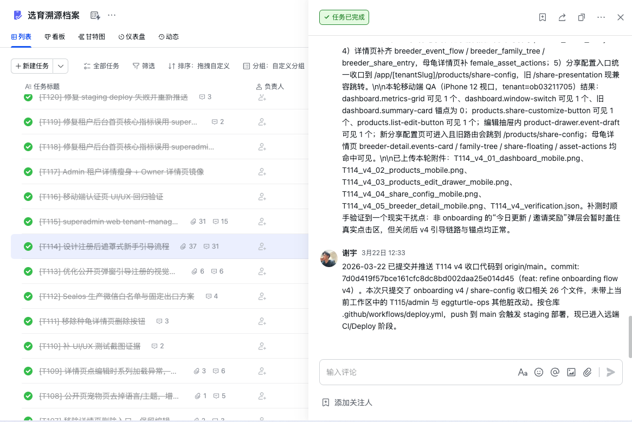Open 分组: 自定义分组 grouping options
Screen dimensions: 632x422
(274, 66)
